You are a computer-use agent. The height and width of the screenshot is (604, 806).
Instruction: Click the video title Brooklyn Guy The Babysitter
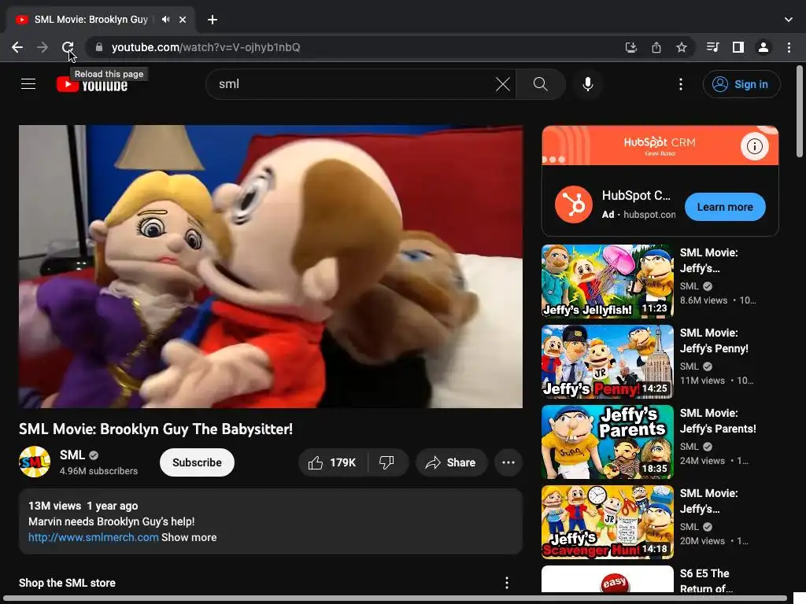(x=156, y=429)
